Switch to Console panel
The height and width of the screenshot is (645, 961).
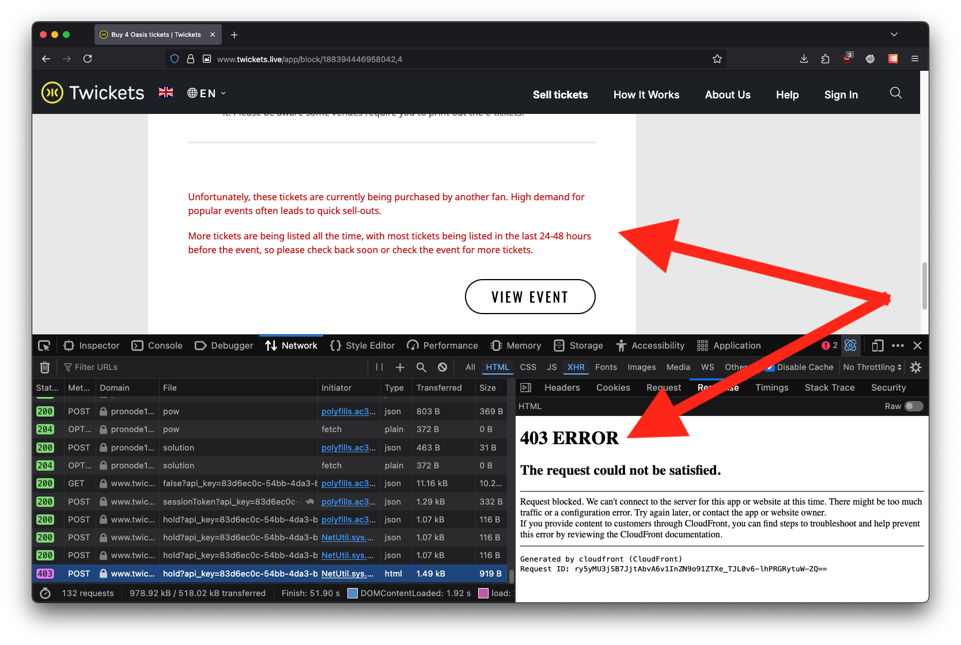157,346
